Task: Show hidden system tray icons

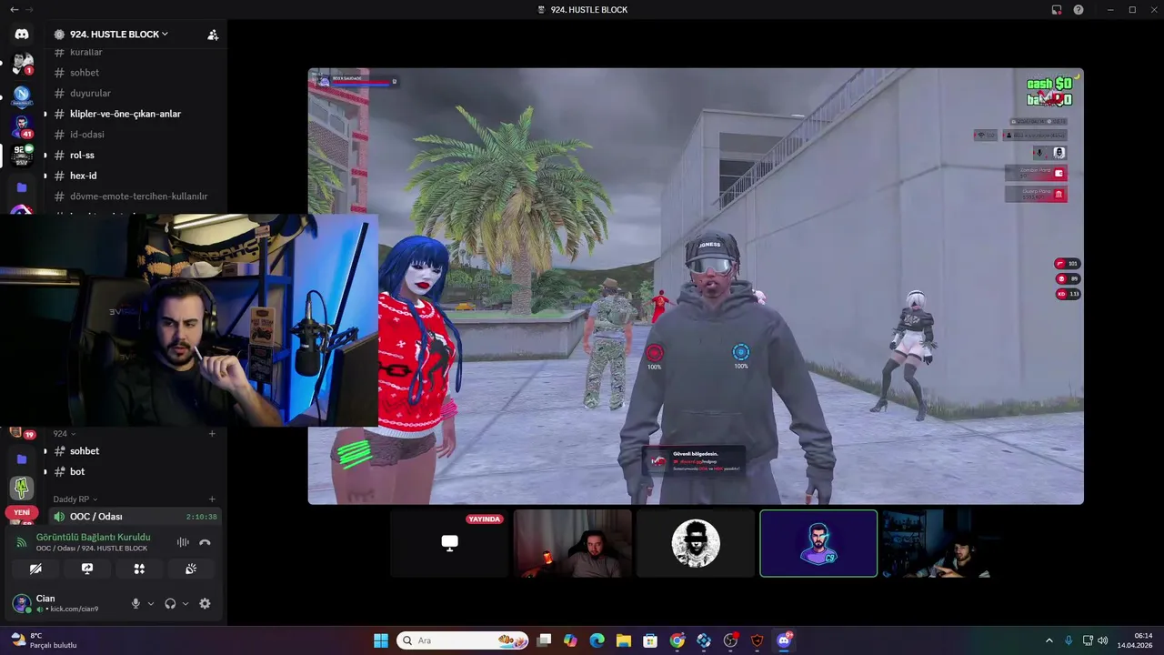Action: [1049, 640]
